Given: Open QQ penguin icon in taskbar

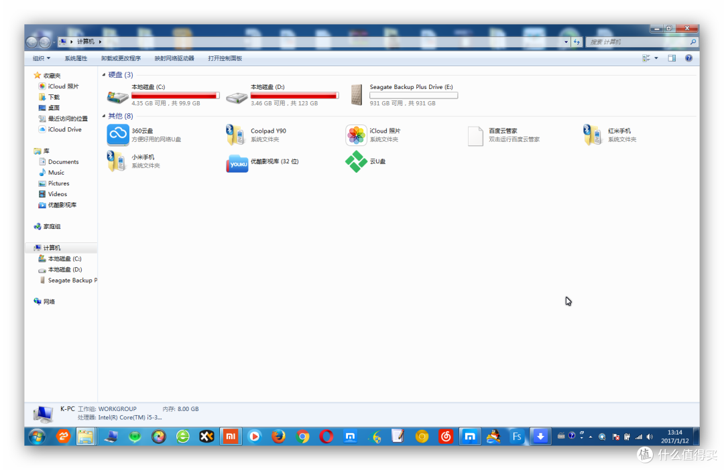Looking at the screenshot, I should (493, 436).
